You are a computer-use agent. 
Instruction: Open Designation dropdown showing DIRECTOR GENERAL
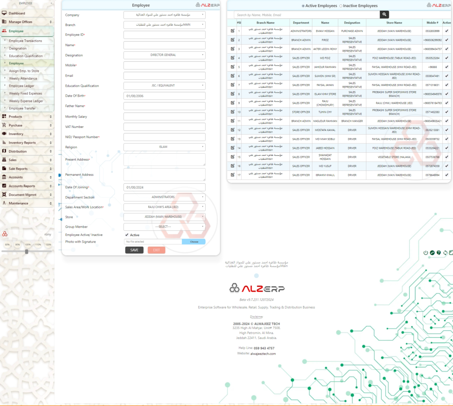coord(165,55)
